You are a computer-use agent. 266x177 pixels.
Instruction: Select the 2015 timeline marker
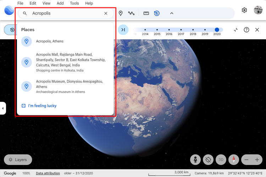tap(157, 30)
